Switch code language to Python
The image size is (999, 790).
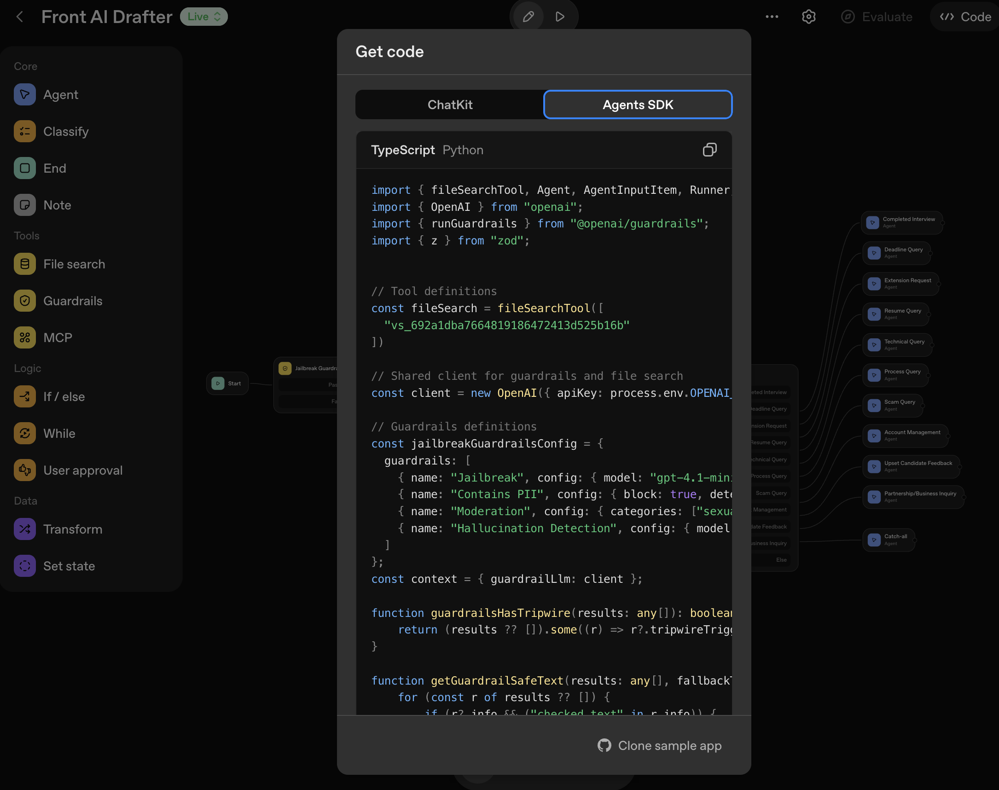(463, 150)
